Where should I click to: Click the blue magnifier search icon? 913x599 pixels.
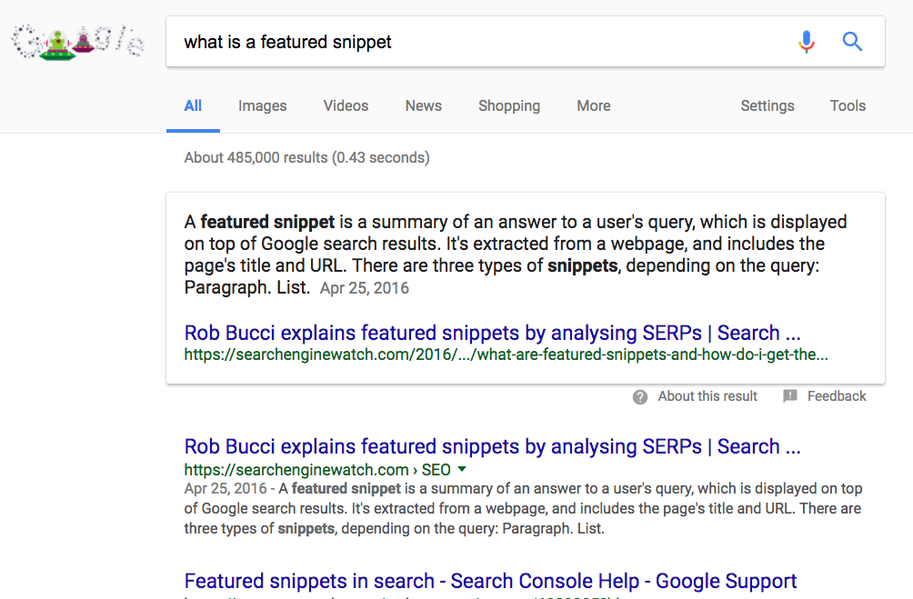(852, 42)
